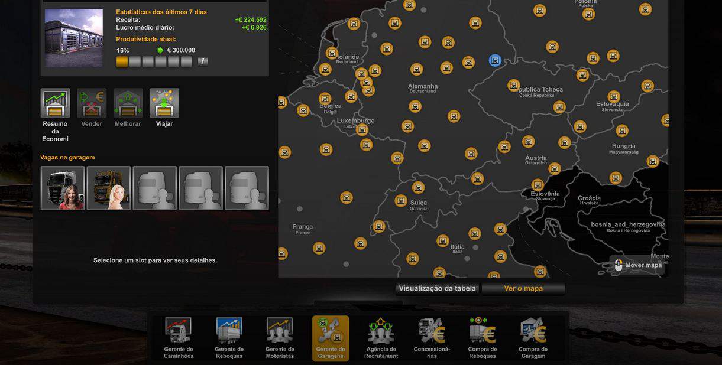Image resolution: width=722 pixels, height=365 pixels.
Task: Open Gerente de Reboques manager
Action: [229, 338]
